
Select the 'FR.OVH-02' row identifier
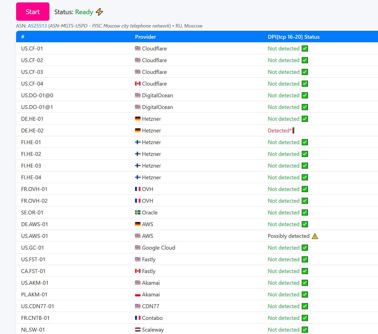pyautogui.click(x=34, y=201)
